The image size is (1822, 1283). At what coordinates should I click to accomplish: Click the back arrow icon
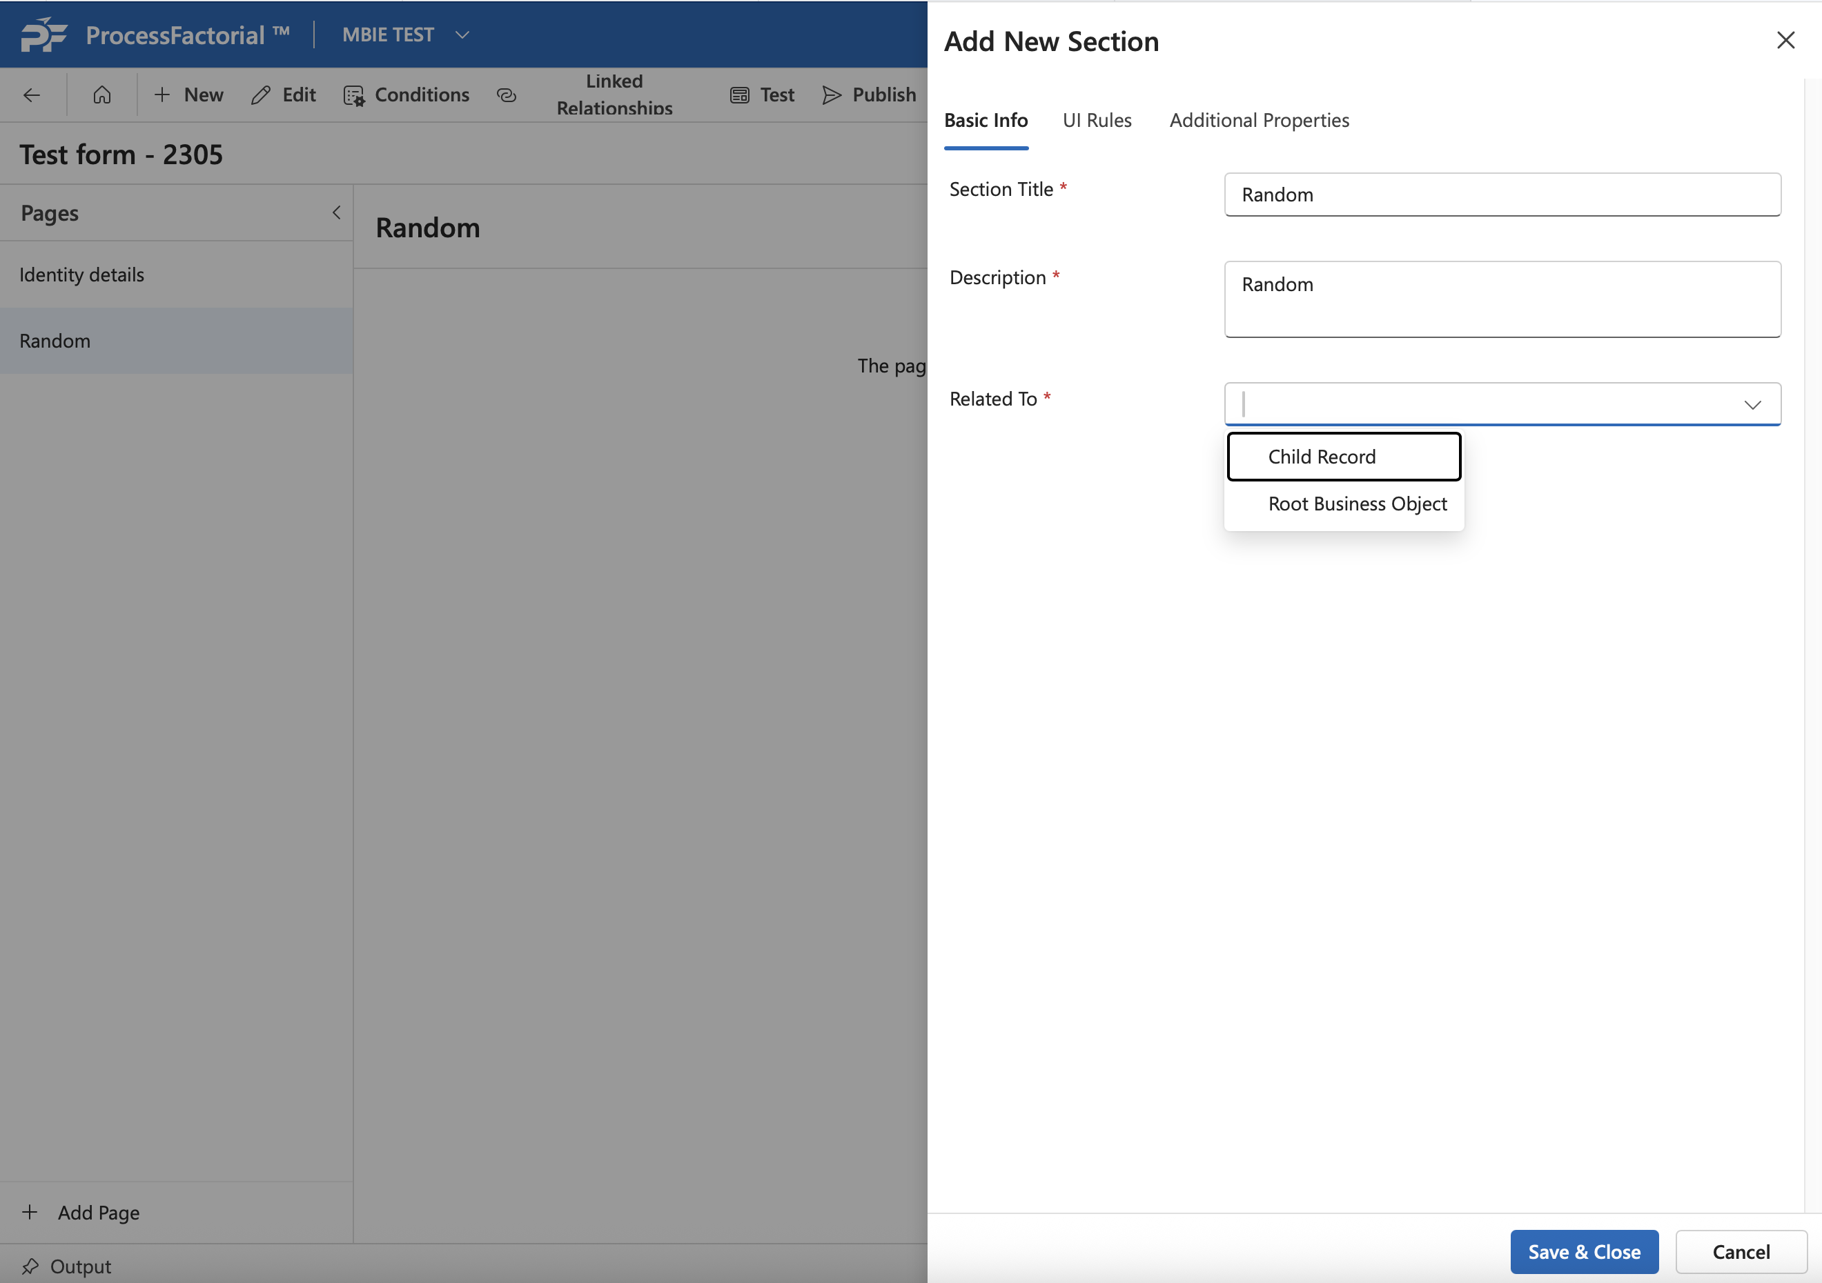pos(32,95)
